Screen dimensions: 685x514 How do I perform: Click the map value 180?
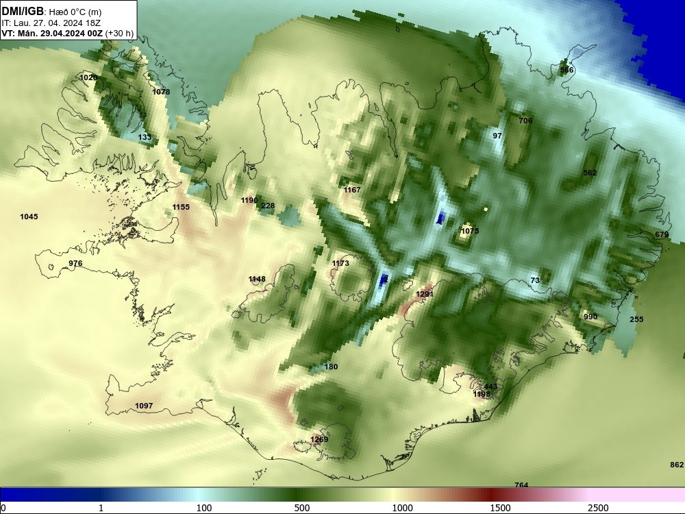point(331,367)
